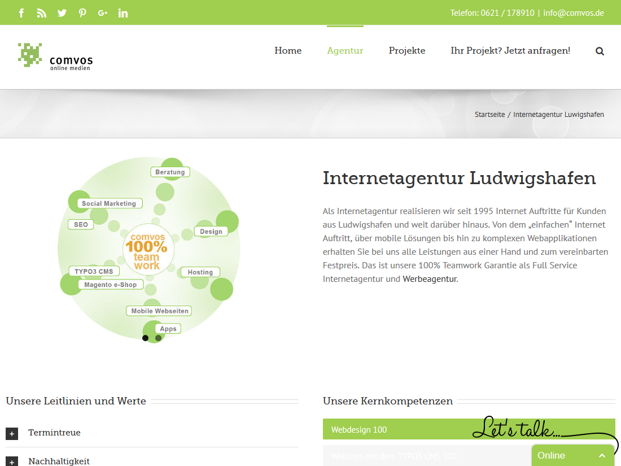621x466 pixels.
Task: Follow the Werbeagentur text link
Action: coord(429,278)
